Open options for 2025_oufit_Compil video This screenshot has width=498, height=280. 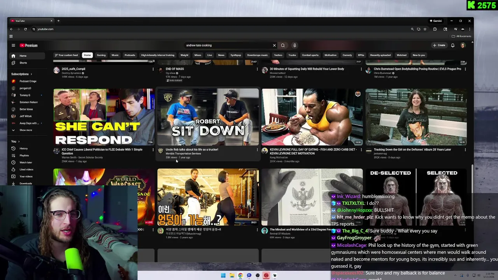point(153,69)
